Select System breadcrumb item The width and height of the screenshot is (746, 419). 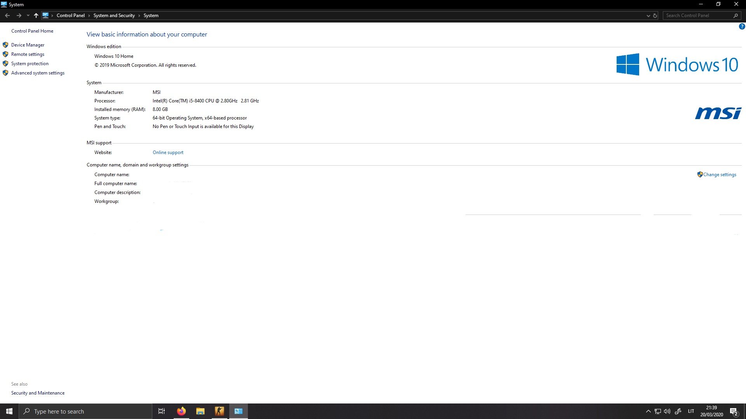tap(151, 16)
